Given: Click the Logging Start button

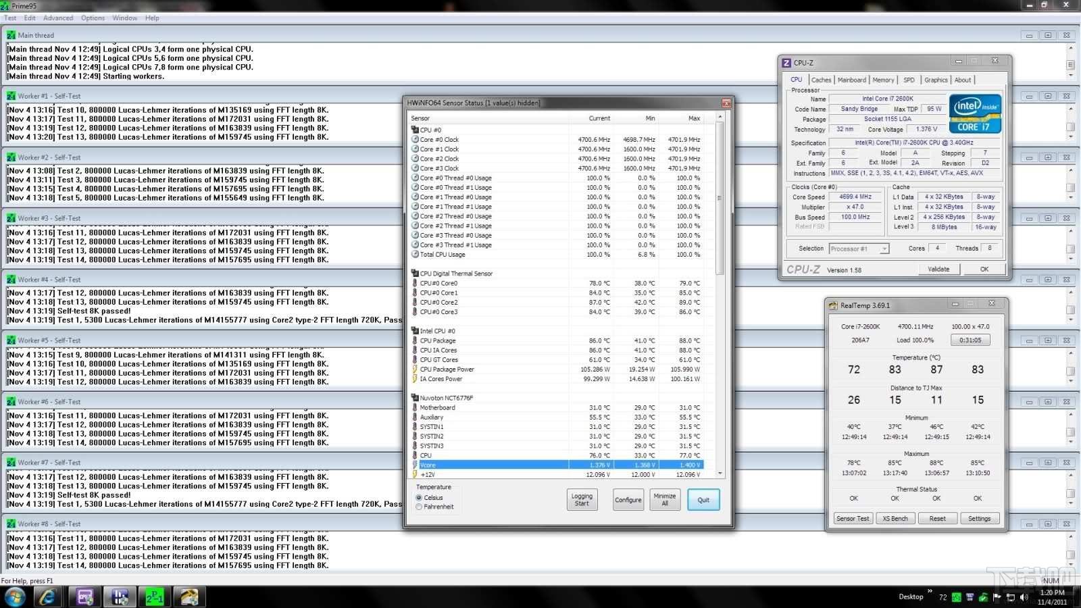Looking at the screenshot, I should coord(581,500).
